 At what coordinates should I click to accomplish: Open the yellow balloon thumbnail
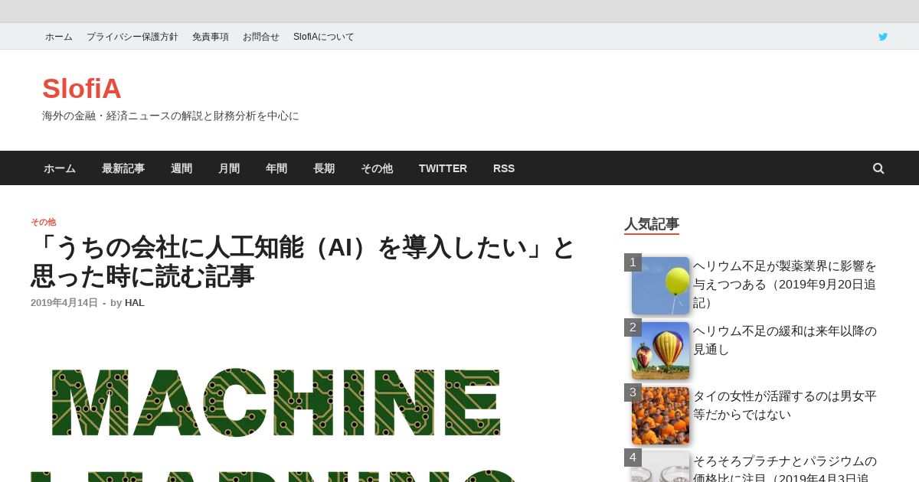[x=660, y=285]
